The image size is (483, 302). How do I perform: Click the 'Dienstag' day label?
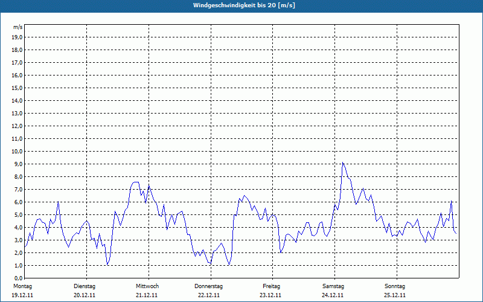click(85, 286)
